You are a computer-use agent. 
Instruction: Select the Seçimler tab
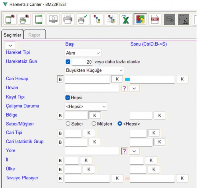(12, 35)
